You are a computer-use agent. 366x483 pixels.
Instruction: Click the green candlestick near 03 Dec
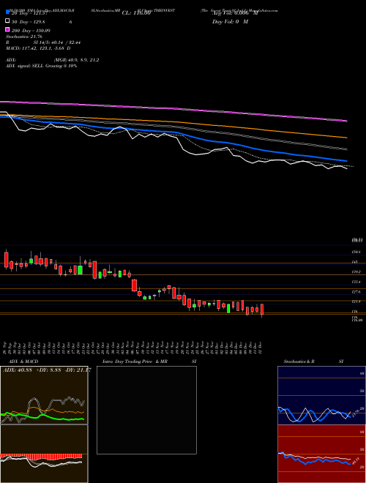228,308
